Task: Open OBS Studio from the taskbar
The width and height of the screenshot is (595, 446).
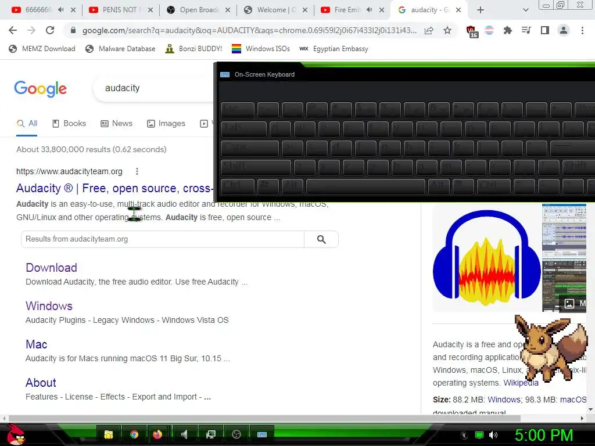Action: pyautogui.click(x=236, y=434)
